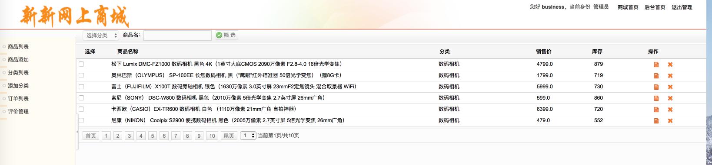Go to 后台首页 link
This screenshot has width=712, height=165.
pos(655,7)
